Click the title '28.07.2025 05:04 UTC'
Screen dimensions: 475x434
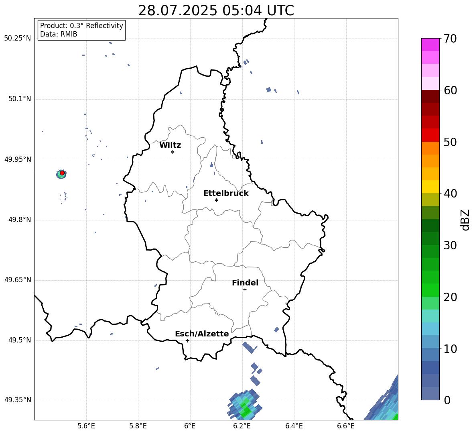tap(216, 10)
